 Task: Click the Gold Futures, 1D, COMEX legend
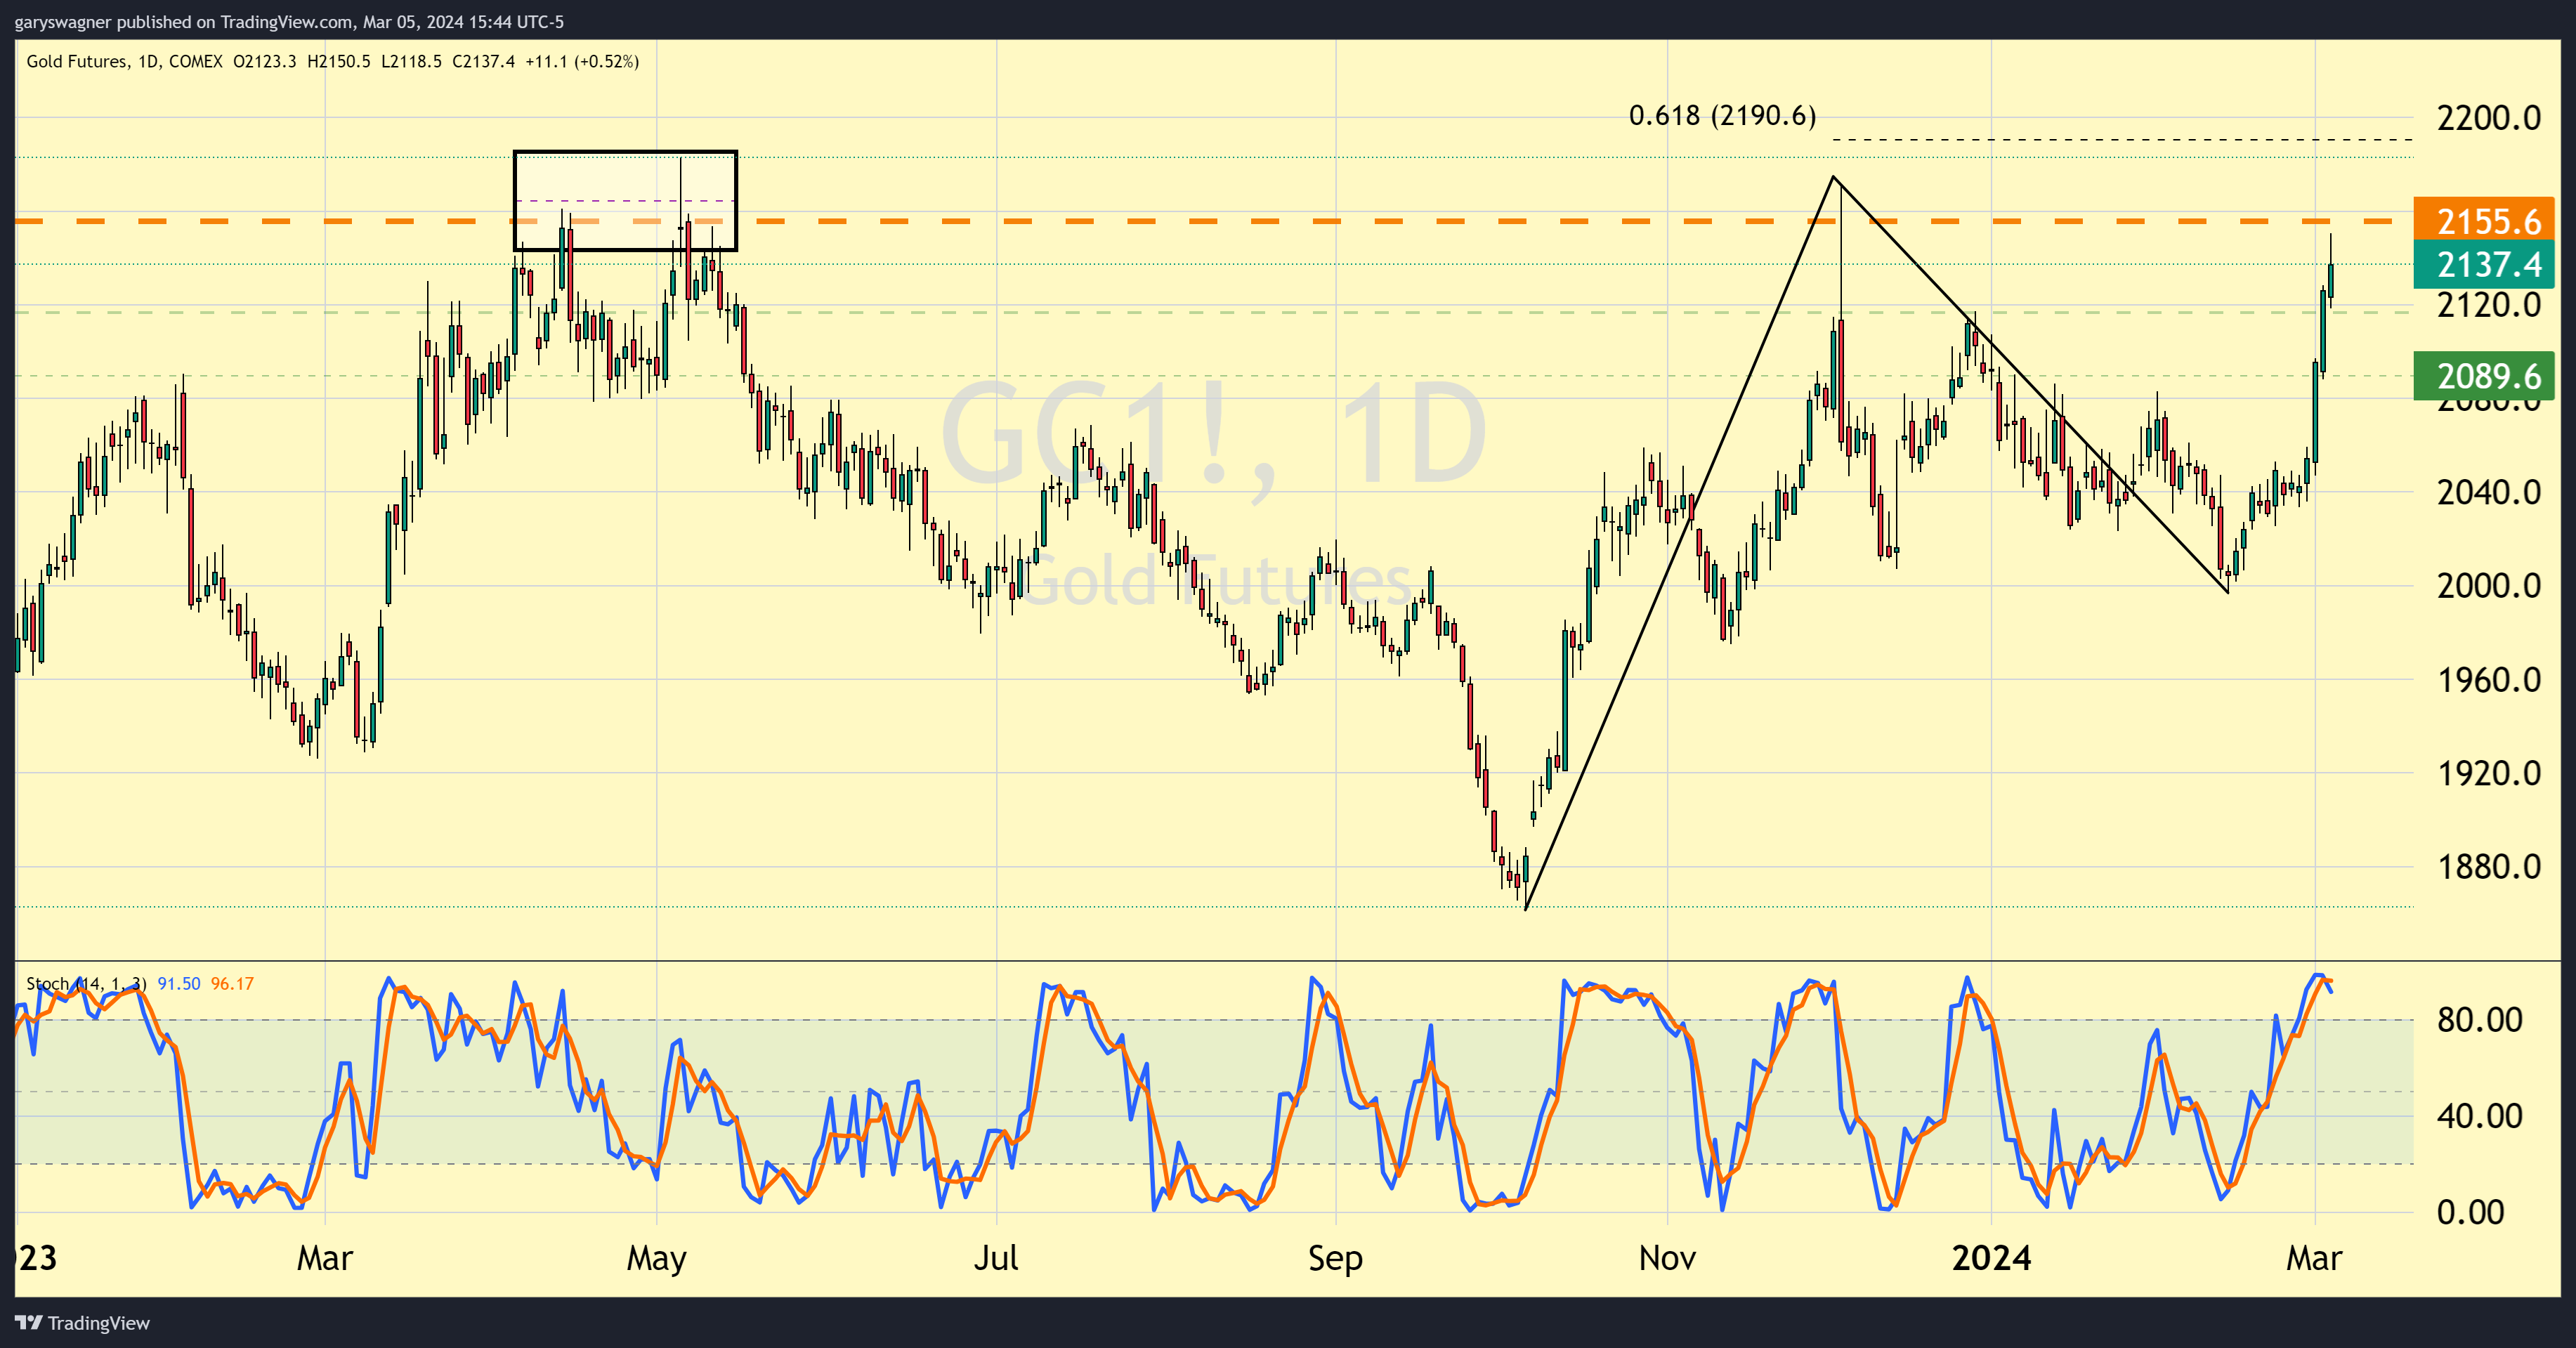(x=124, y=62)
